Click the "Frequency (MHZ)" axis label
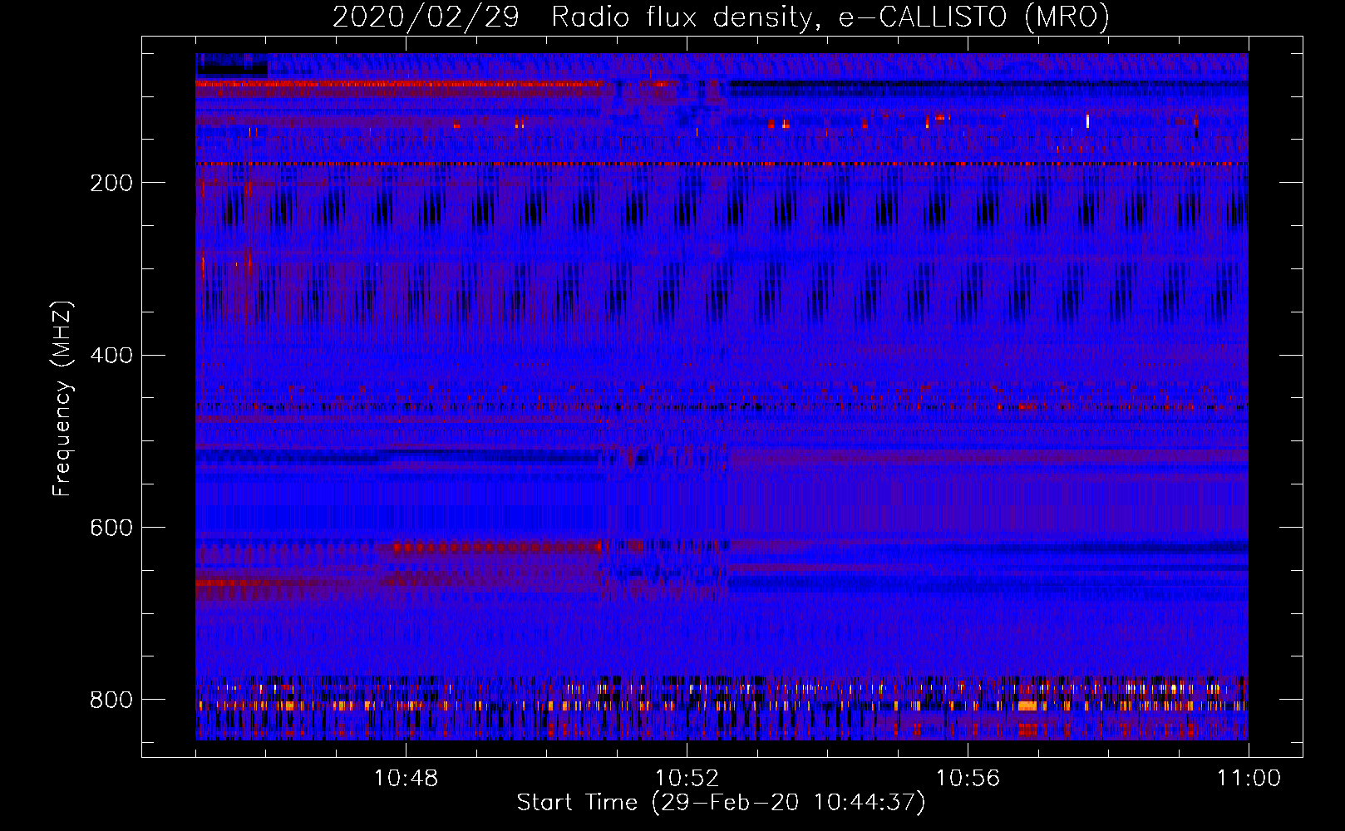Viewport: 1345px width, 831px height. (62, 398)
